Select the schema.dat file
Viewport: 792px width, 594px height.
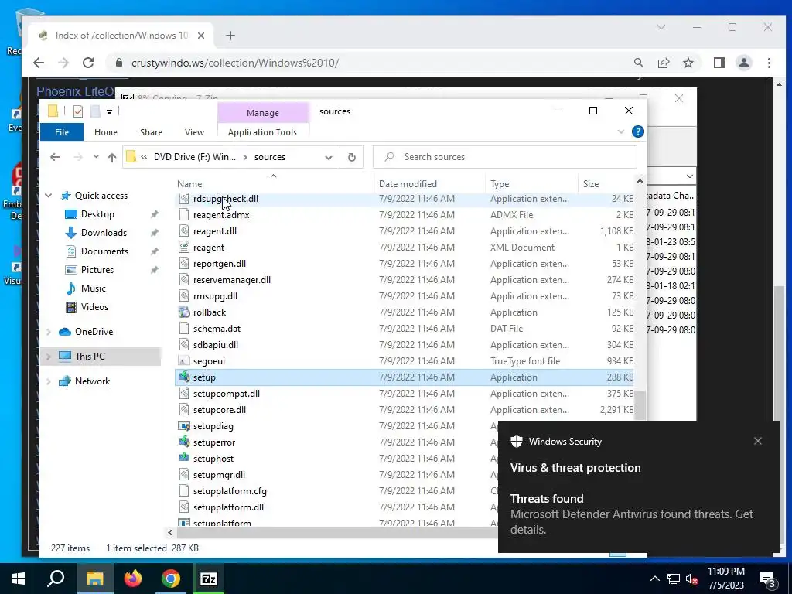[x=217, y=329]
